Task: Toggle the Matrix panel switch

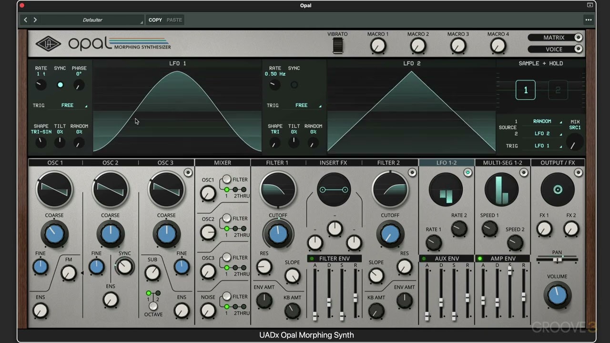Action: point(578,38)
